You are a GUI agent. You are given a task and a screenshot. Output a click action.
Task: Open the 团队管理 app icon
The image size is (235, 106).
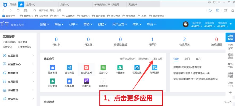(52, 81)
